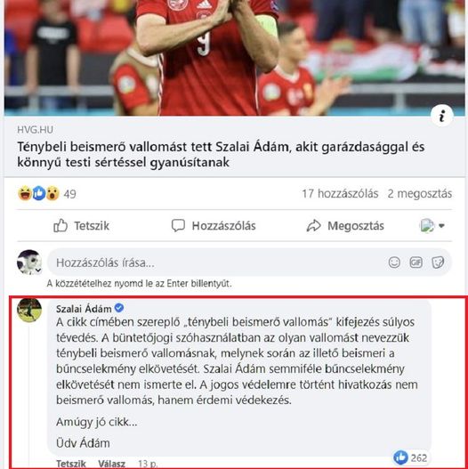The height and width of the screenshot is (469, 468).
Task: Open the 2 megosztás shares list
Action: tap(420, 194)
